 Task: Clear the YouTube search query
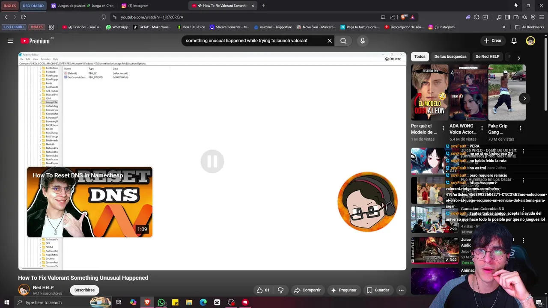coord(330,41)
